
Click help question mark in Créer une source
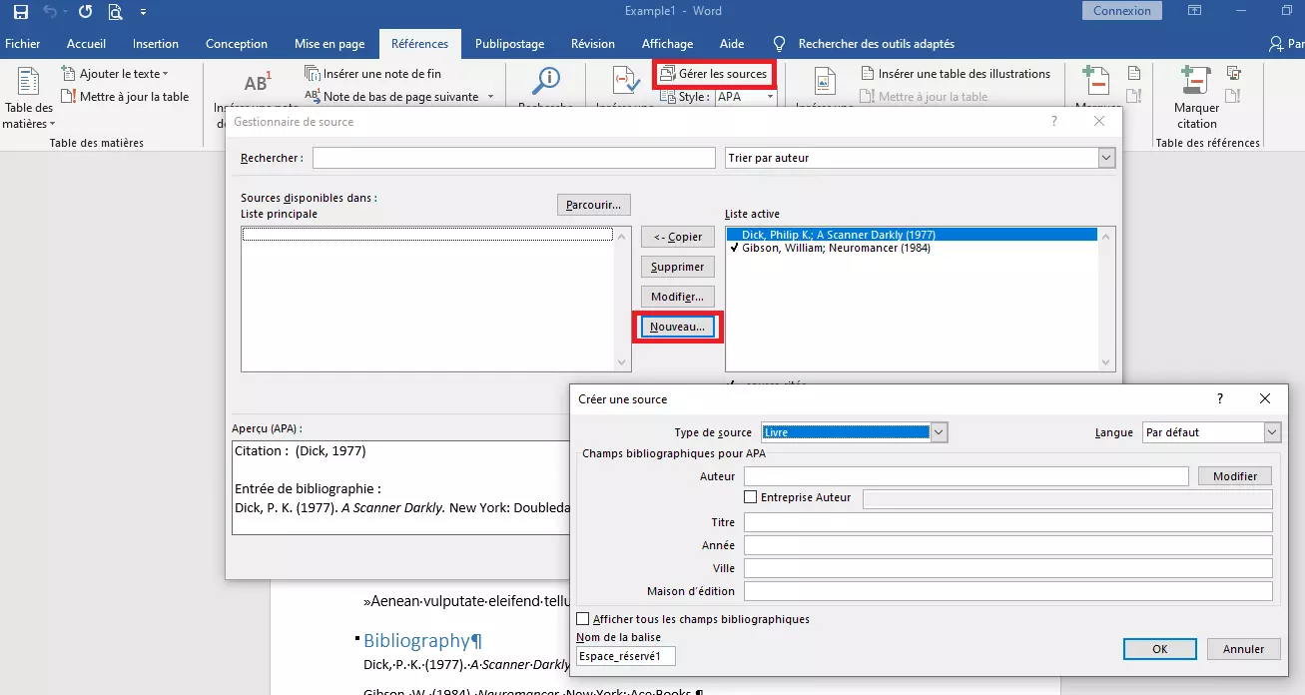1219,398
